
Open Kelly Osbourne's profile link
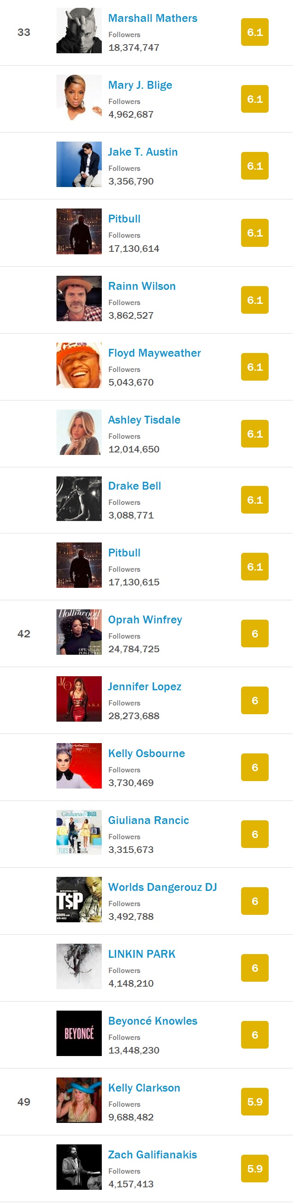pyautogui.click(x=146, y=753)
